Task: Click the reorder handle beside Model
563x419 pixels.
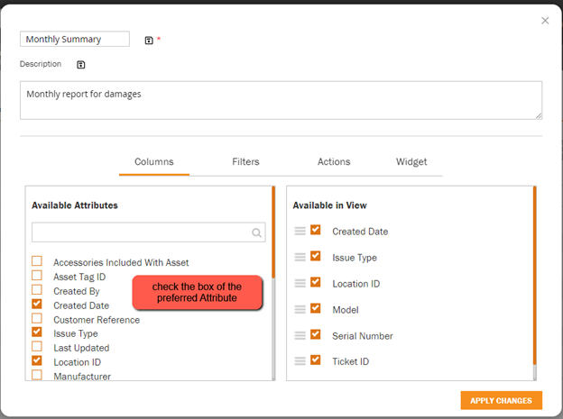Action: pos(300,309)
